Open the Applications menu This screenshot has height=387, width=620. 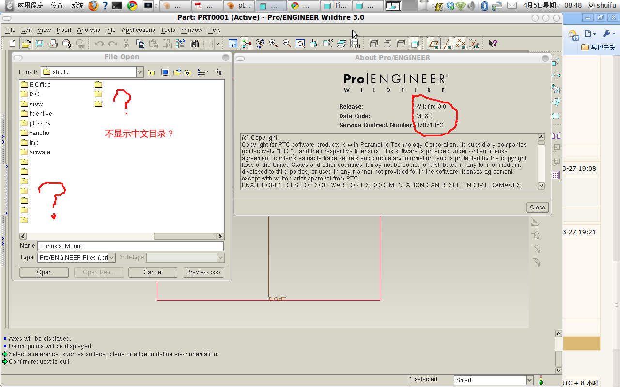[x=138, y=30]
